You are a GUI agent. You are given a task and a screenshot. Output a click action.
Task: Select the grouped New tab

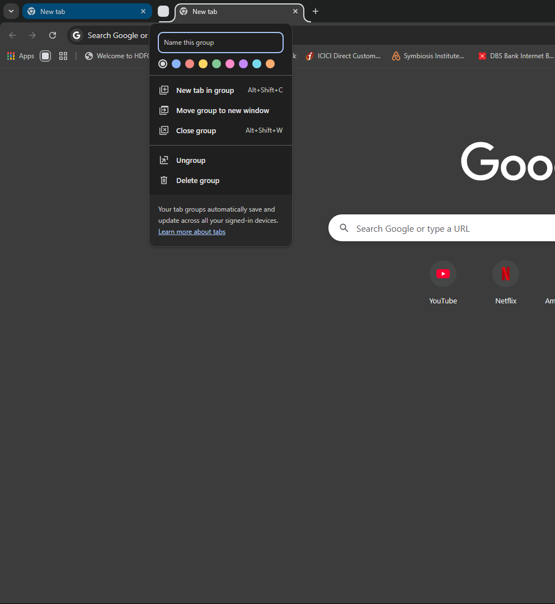(x=239, y=12)
